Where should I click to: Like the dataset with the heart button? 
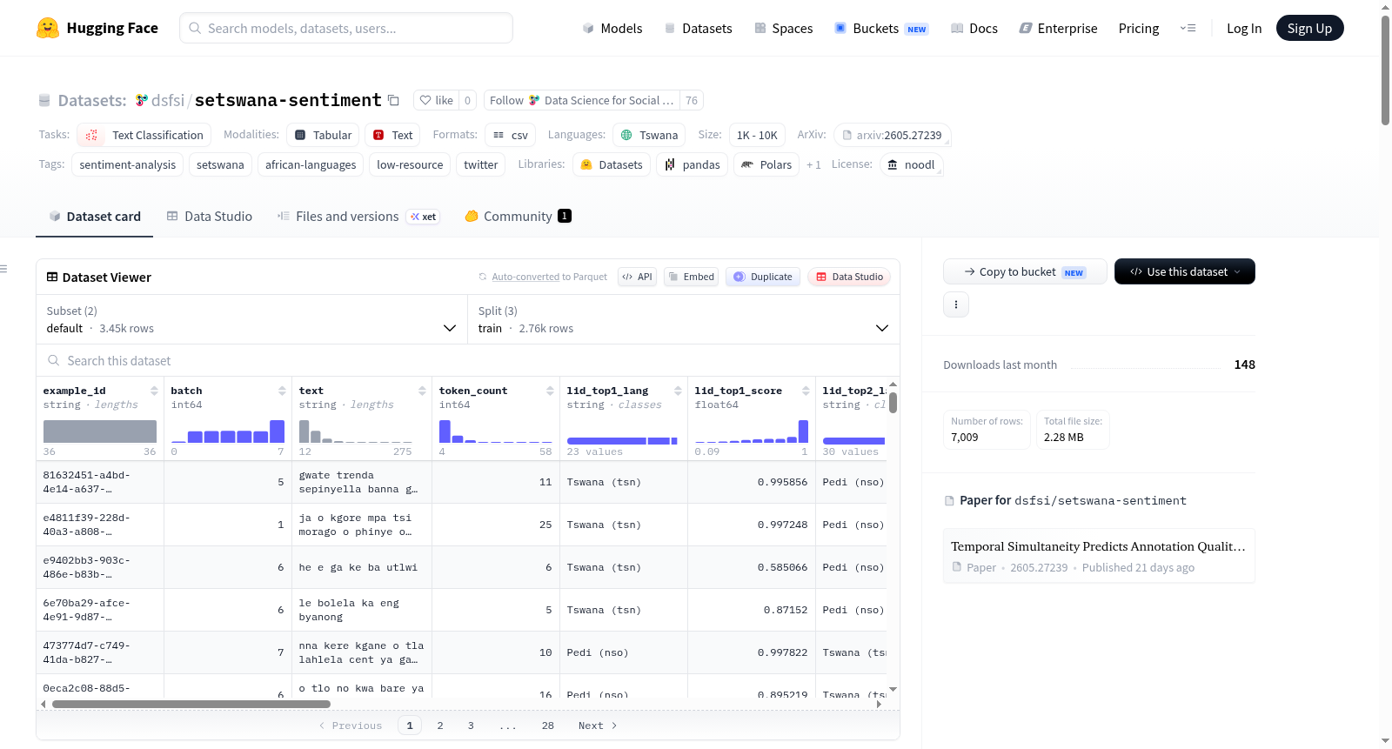click(x=436, y=100)
